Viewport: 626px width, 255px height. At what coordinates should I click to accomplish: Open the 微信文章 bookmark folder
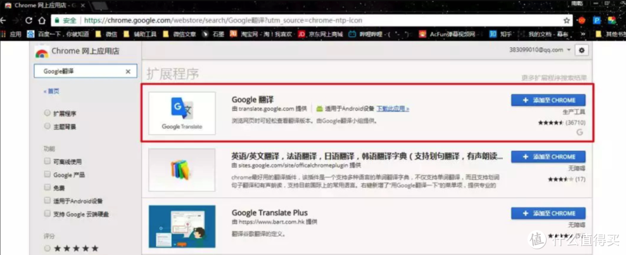(180, 34)
